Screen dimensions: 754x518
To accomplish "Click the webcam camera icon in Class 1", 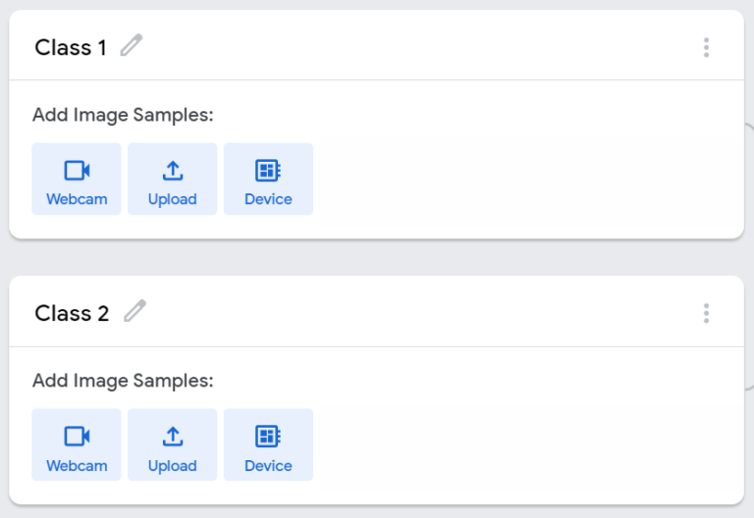I will point(77,171).
